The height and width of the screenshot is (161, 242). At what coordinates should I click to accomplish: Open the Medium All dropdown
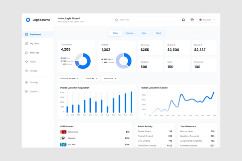tap(110, 78)
